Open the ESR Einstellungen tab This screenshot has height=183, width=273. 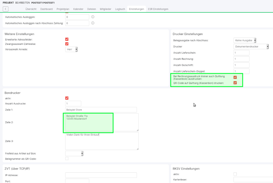tap(158, 9)
